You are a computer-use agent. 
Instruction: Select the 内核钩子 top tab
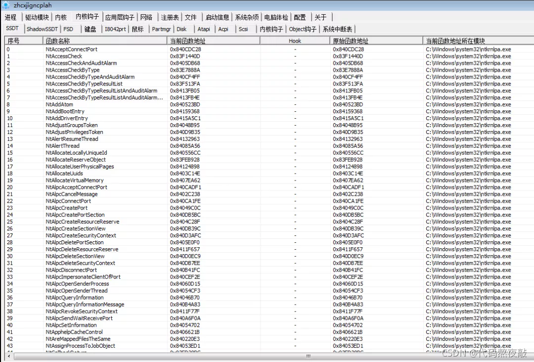(x=87, y=17)
